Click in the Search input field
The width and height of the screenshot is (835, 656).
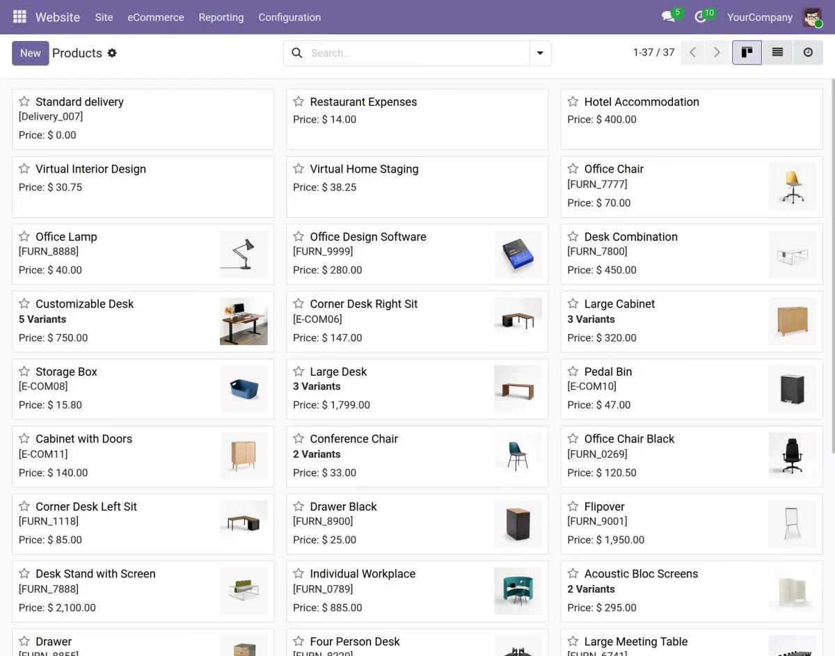tap(417, 53)
